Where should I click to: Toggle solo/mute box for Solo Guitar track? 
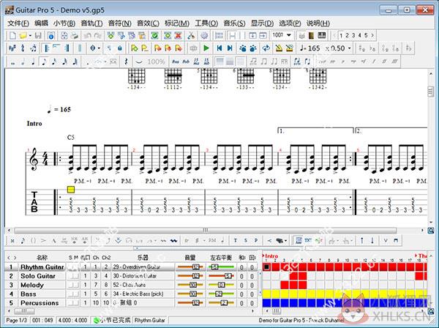pos(74,276)
